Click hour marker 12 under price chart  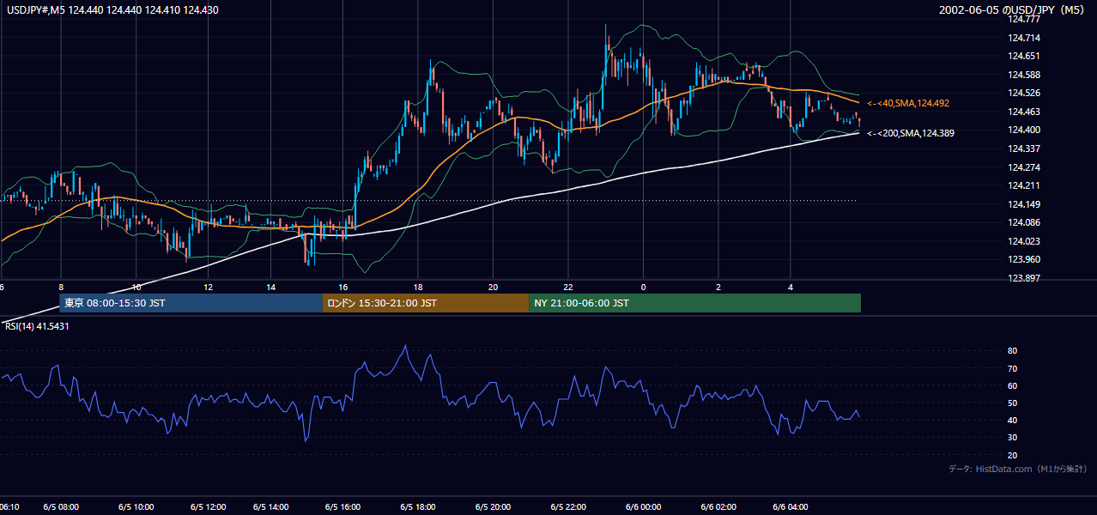pos(208,287)
